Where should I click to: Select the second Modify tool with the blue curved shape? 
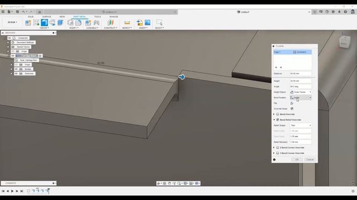tap(79, 22)
